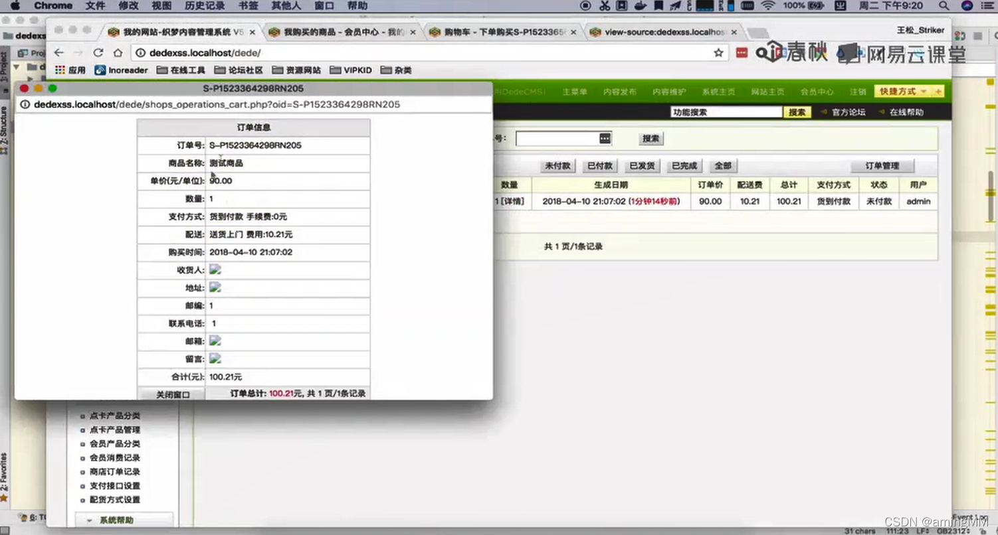Collapse the 系统帮助 sidebar section
The height and width of the screenshot is (535, 998).
pos(124,520)
